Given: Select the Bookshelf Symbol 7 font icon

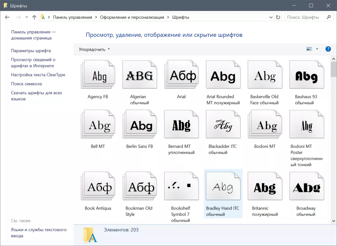Looking at the screenshot, I should (x=181, y=187).
